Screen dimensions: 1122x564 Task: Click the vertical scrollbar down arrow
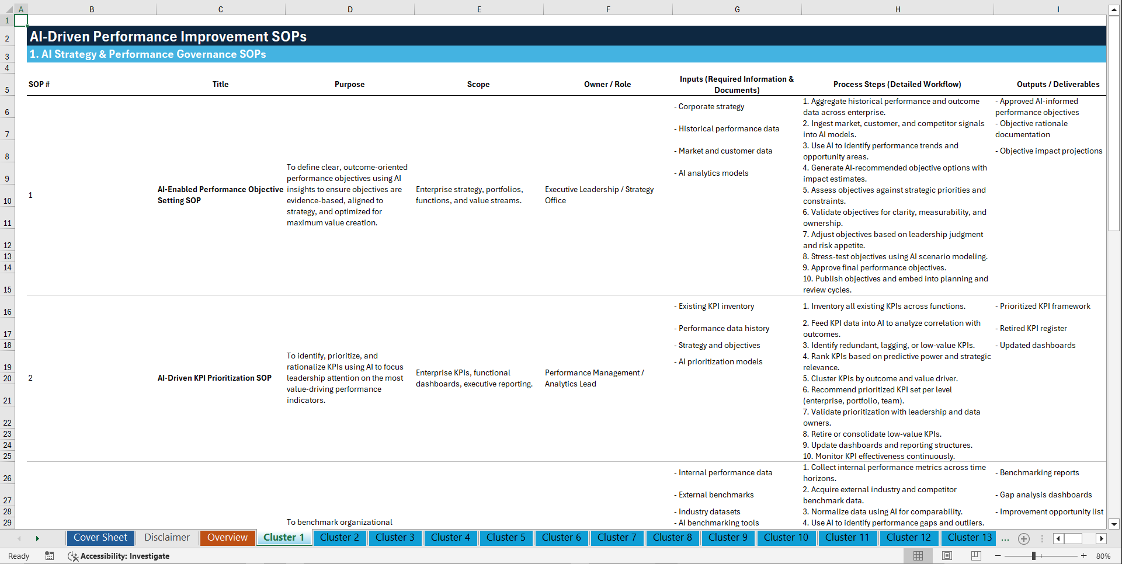[1114, 524]
